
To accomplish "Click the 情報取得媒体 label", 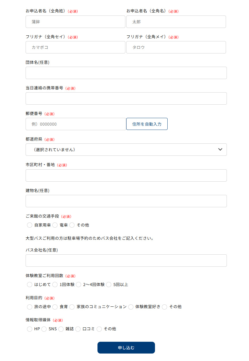I will [x=38, y=320].
